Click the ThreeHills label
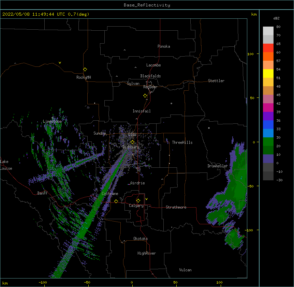This screenshot has height=287, width=294. [182, 142]
